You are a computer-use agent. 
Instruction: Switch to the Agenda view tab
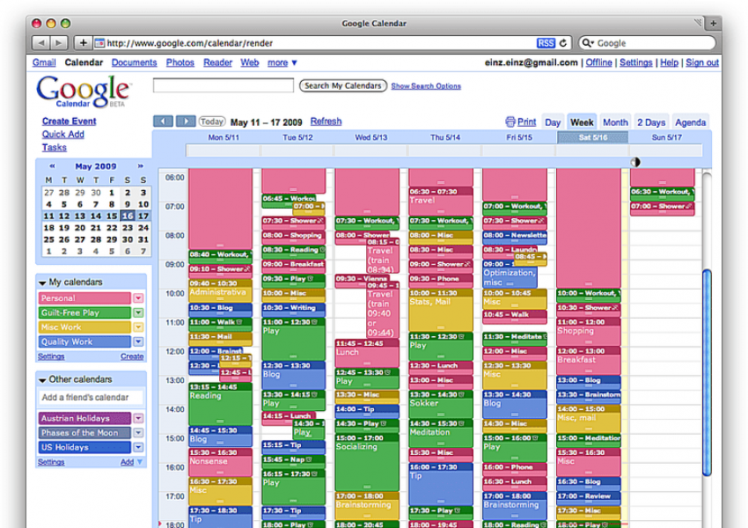tap(690, 122)
